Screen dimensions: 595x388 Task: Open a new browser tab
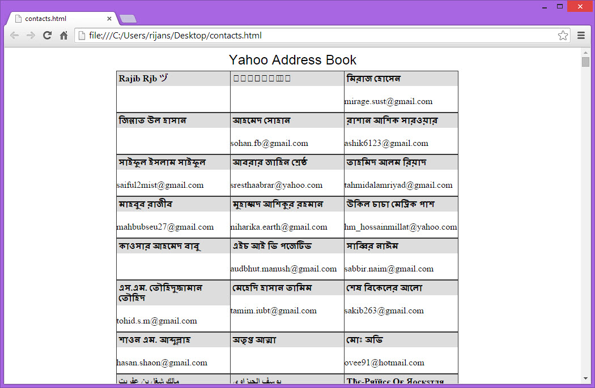pos(128,18)
